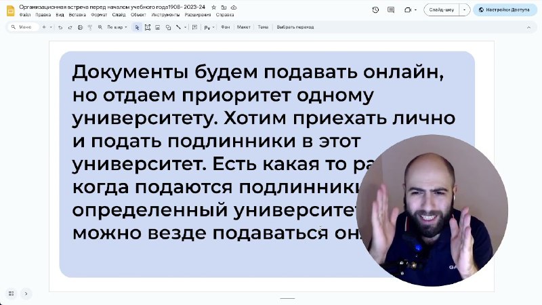Open slideshow options dropdown arrow
542x305 pixels.
pyautogui.click(x=464, y=10)
